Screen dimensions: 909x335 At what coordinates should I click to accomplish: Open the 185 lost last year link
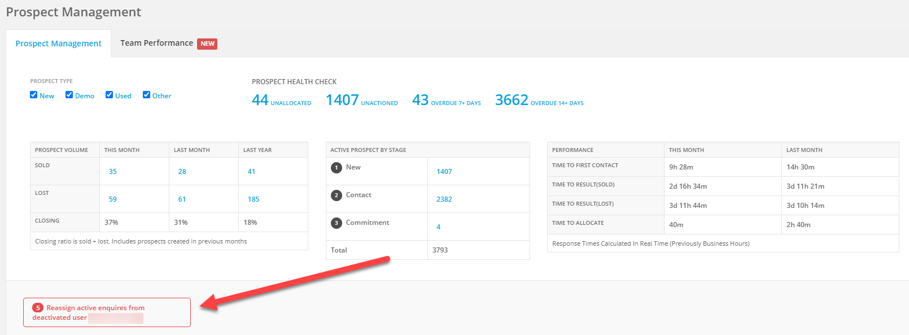(x=254, y=199)
